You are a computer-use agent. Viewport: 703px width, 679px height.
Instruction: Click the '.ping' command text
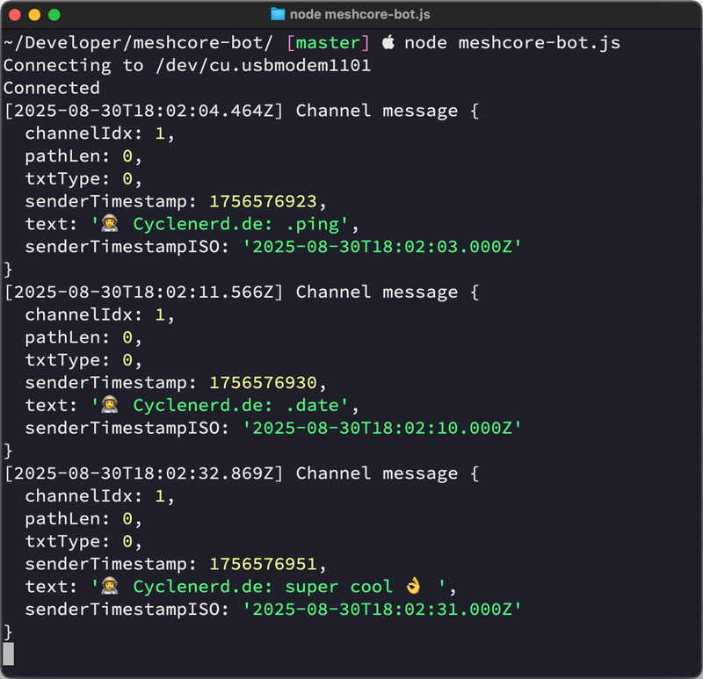point(313,223)
